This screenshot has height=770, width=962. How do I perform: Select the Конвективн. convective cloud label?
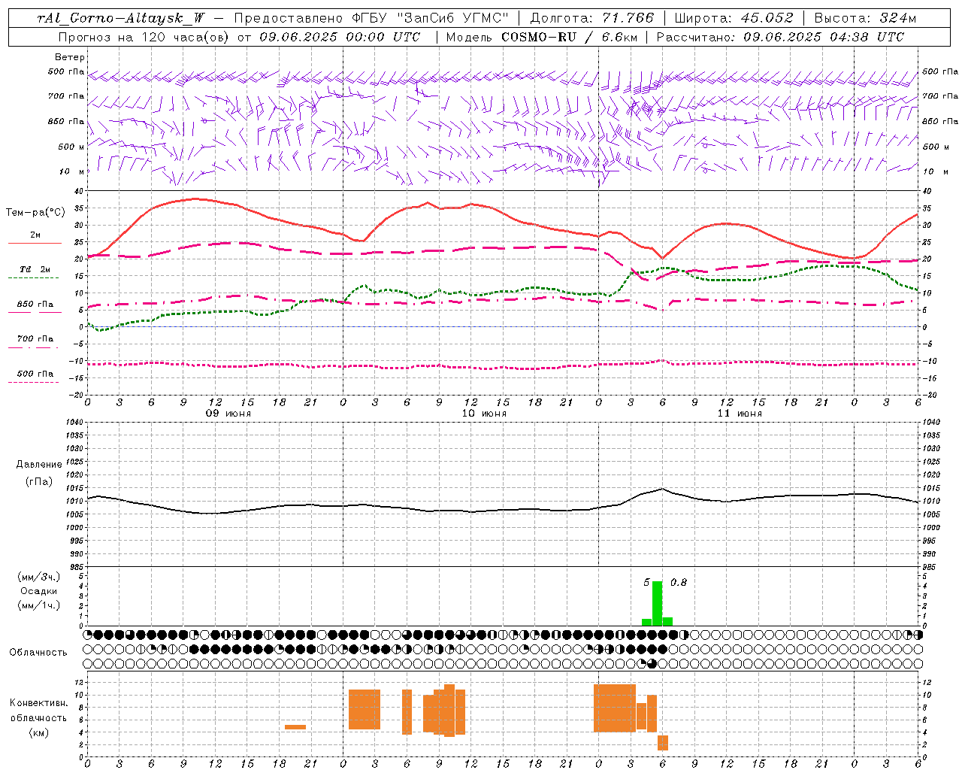pos(38,703)
